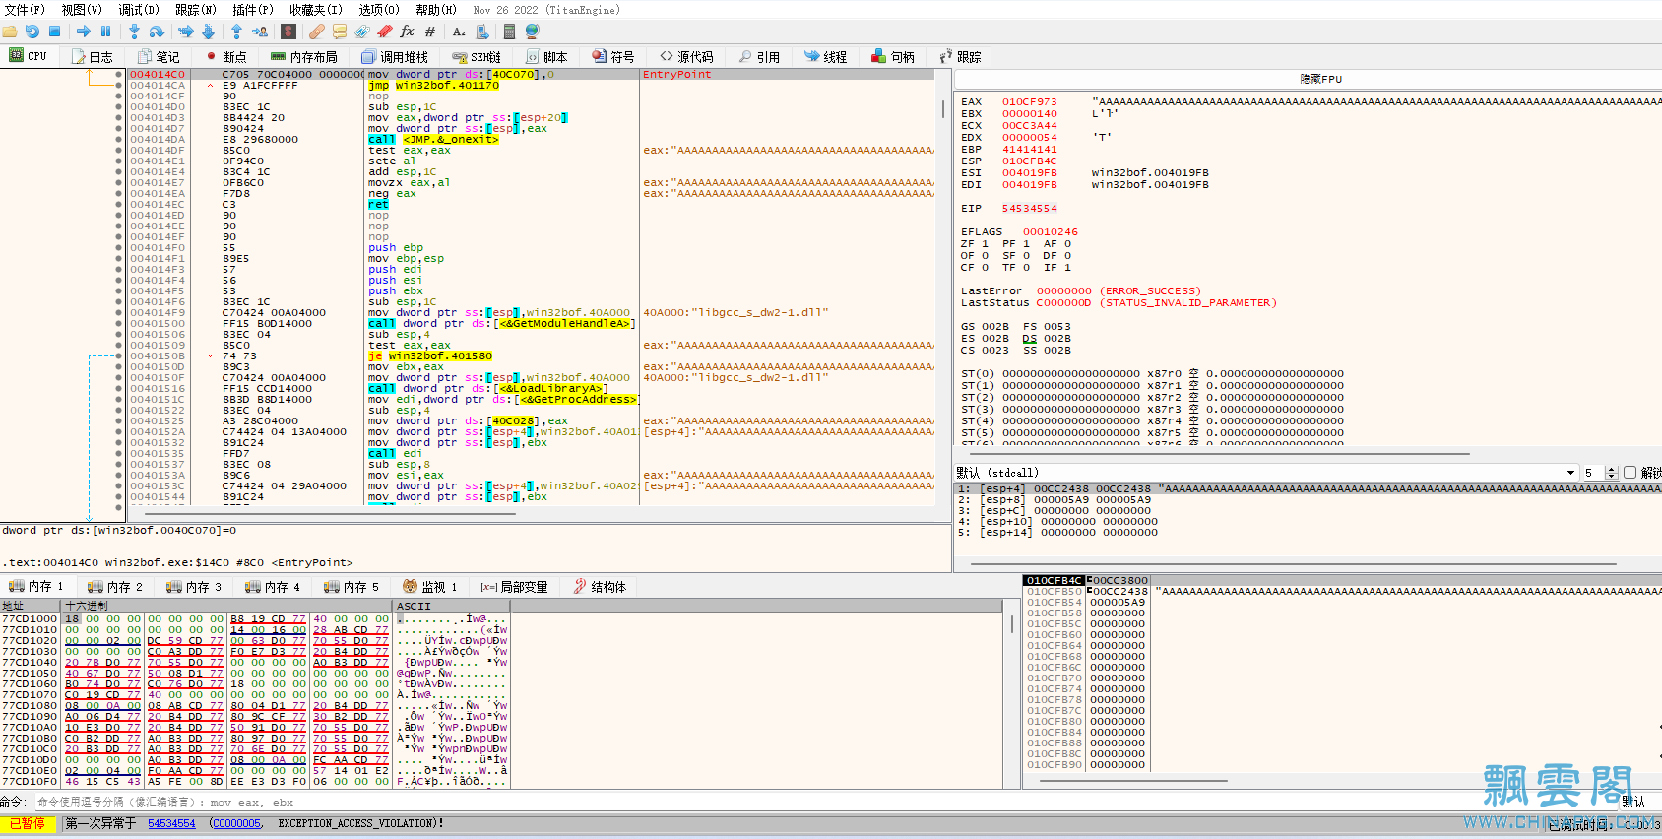Show bookmarks with the red ribbon icon
Screen dimensions: 1662x839
coord(385,32)
